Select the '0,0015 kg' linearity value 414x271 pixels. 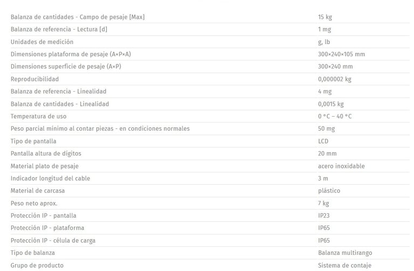pyautogui.click(x=330, y=104)
